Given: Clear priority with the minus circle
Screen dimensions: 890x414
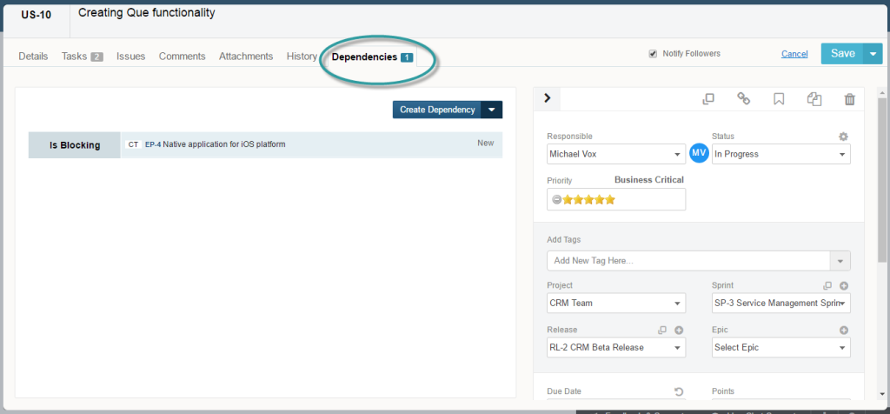Looking at the screenshot, I should [x=556, y=199].
